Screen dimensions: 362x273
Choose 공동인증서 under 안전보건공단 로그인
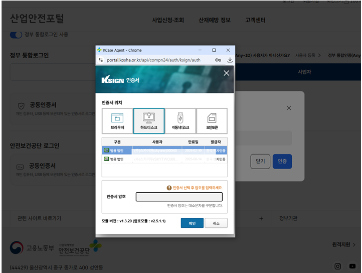pos(53,170)
